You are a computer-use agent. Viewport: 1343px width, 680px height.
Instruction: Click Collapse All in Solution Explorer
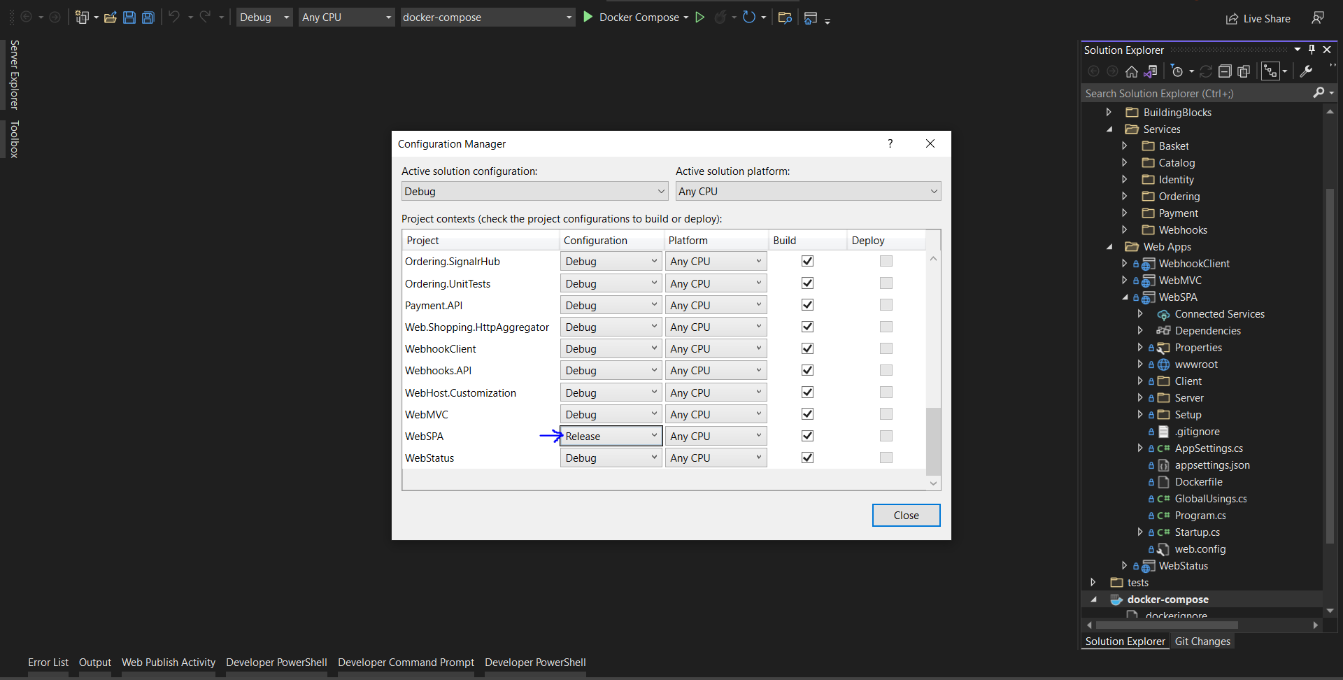1224,71
